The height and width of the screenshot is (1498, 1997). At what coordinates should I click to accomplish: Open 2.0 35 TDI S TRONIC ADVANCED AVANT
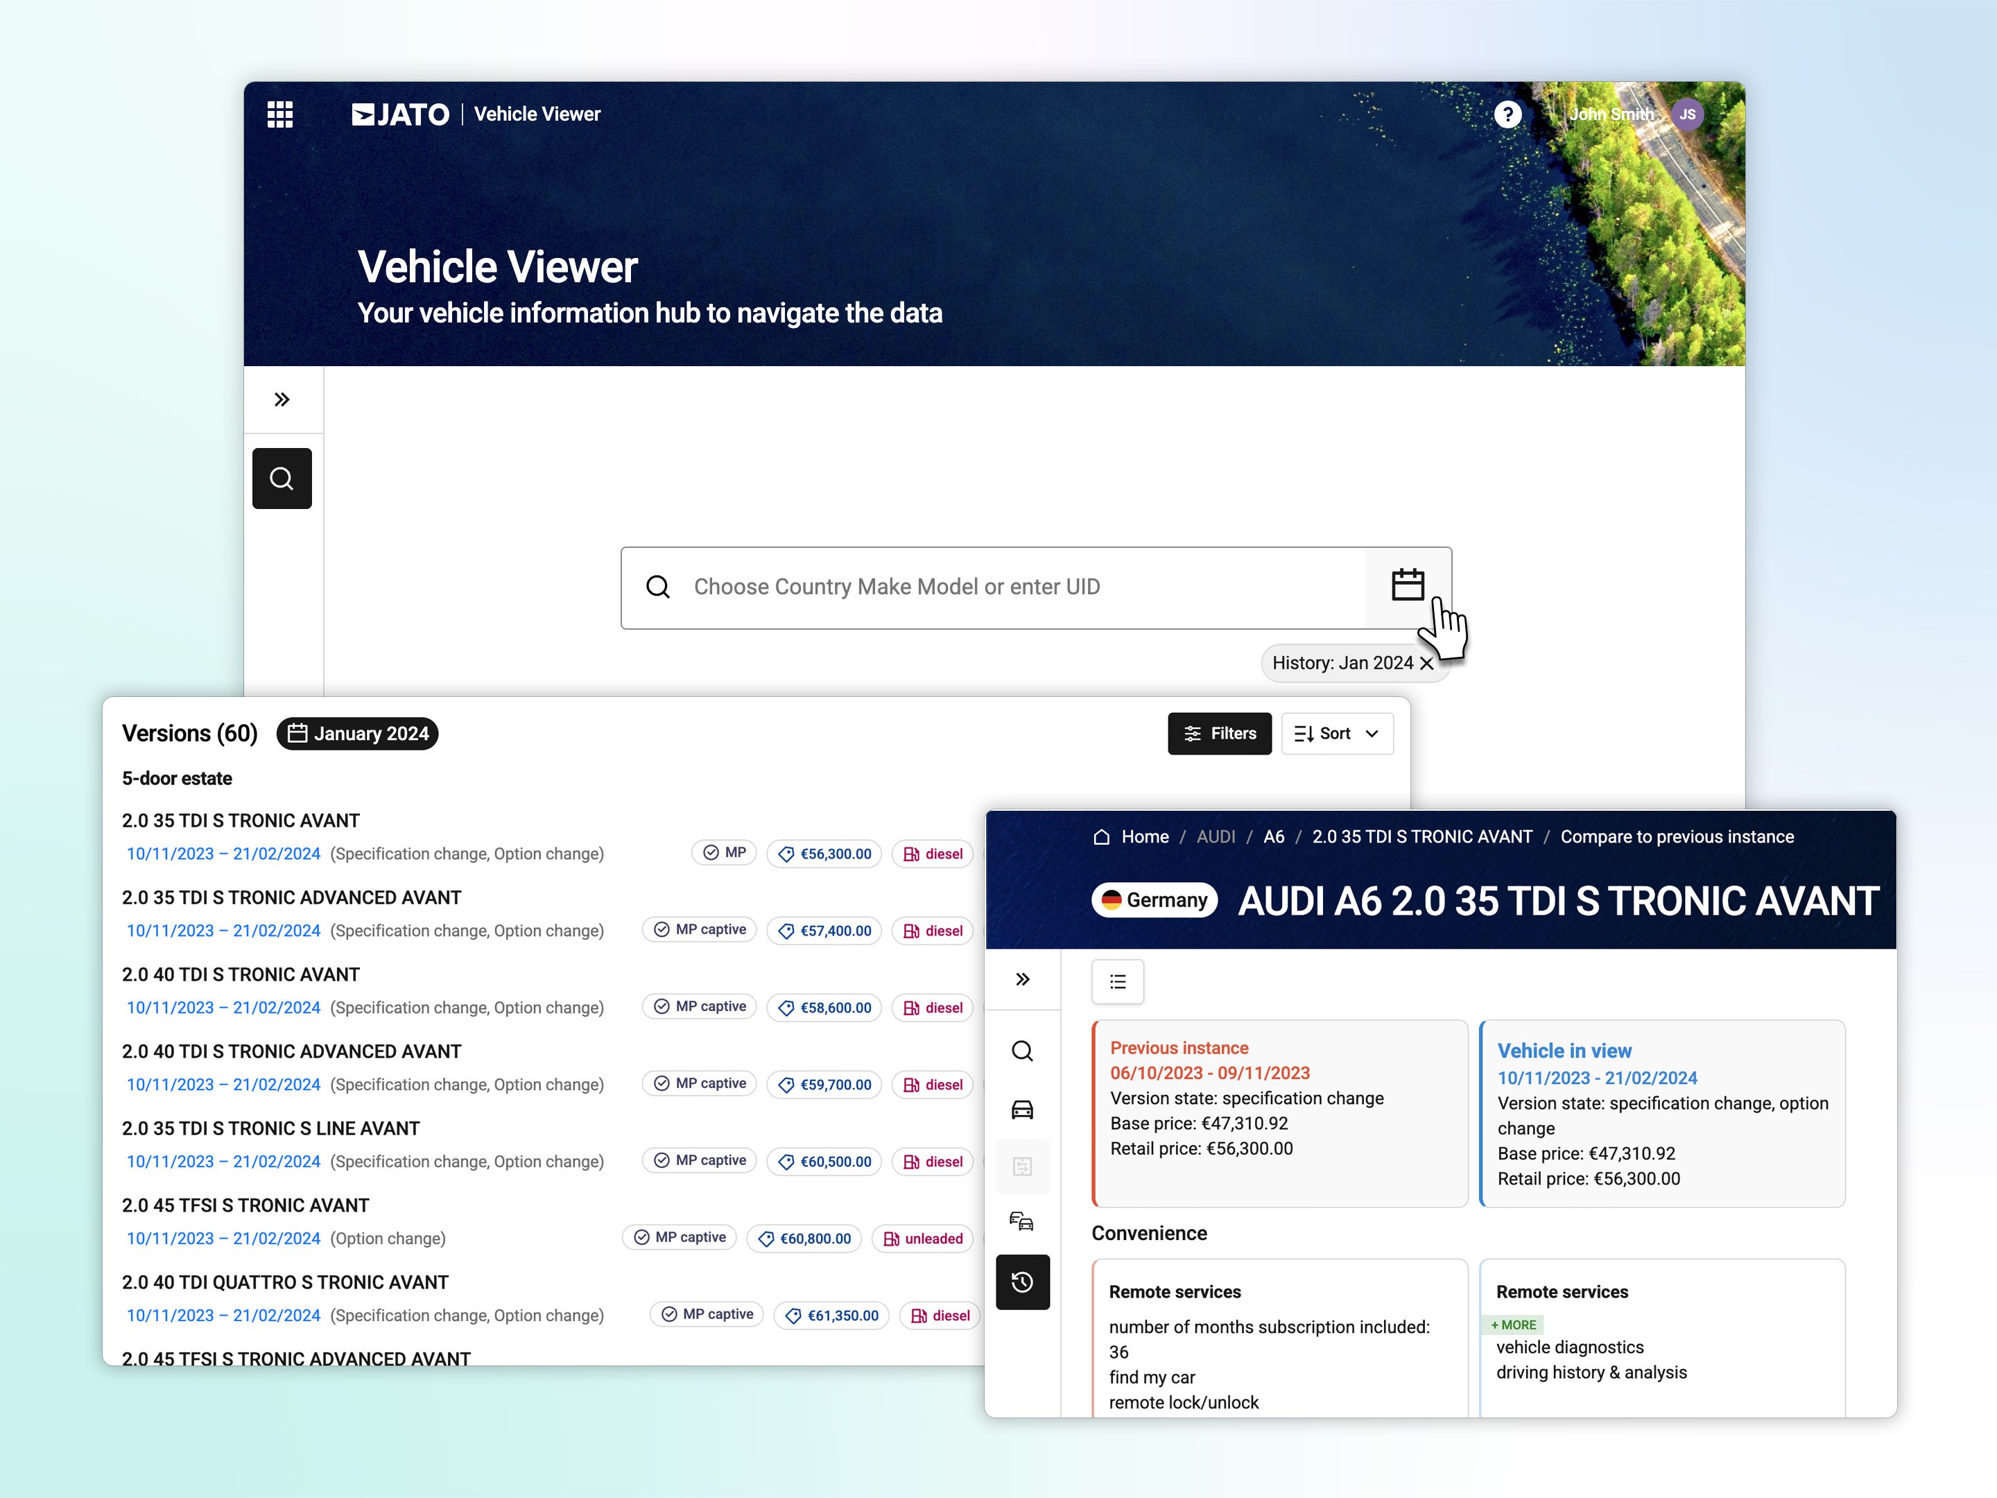pyautogui.click(x=292, y=897)
